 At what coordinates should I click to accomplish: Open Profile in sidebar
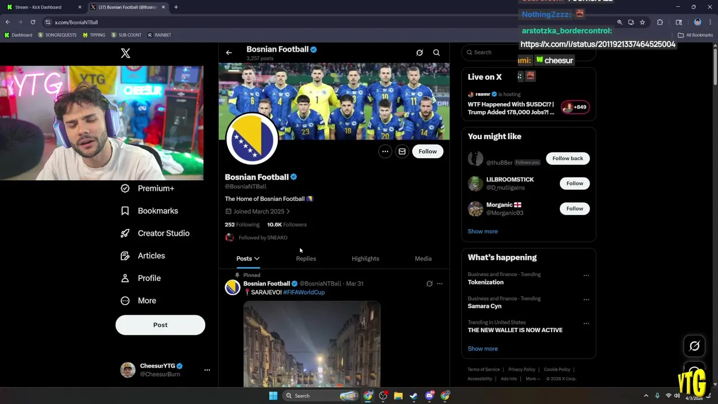tap(141, 278)
